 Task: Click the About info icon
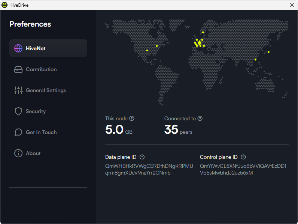18,153
